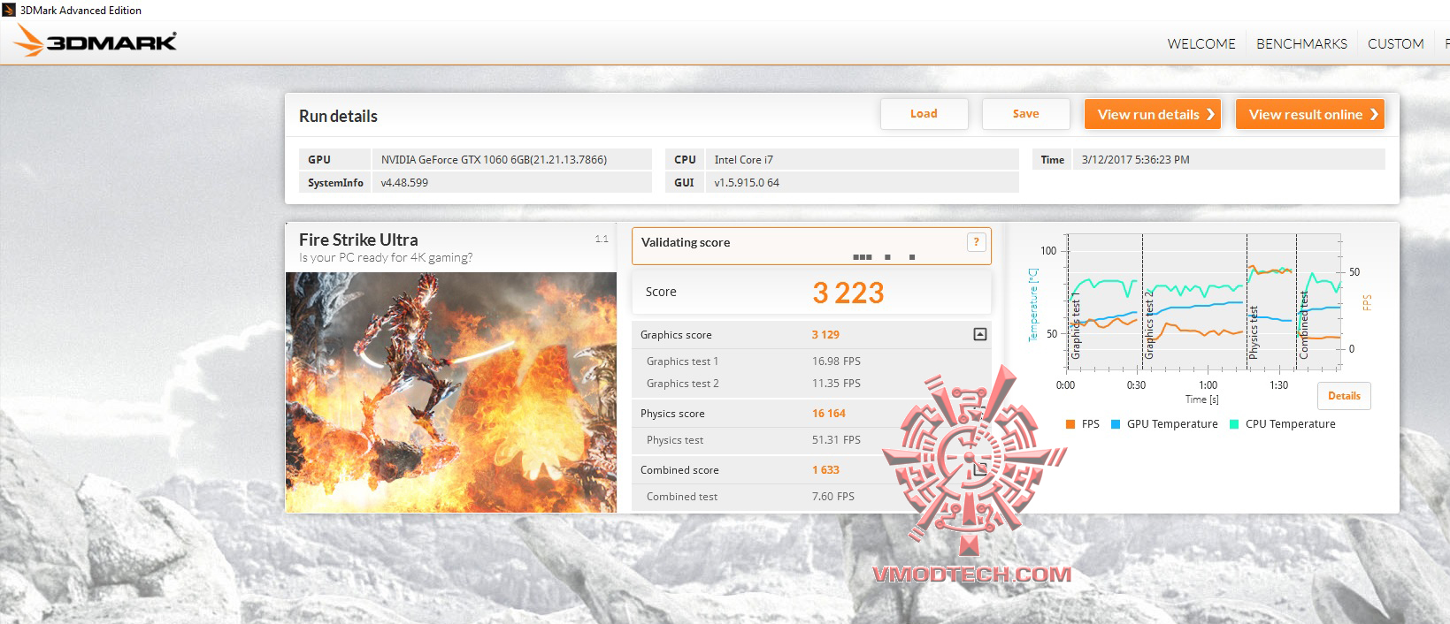Click the Fire Strike Ultra title
The height and width of the screenshot is (624, 1450).
coord(358,240)
